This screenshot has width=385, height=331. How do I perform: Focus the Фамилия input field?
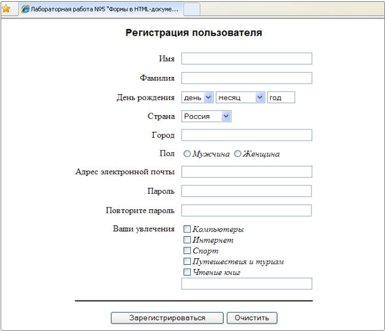[246, 78]
